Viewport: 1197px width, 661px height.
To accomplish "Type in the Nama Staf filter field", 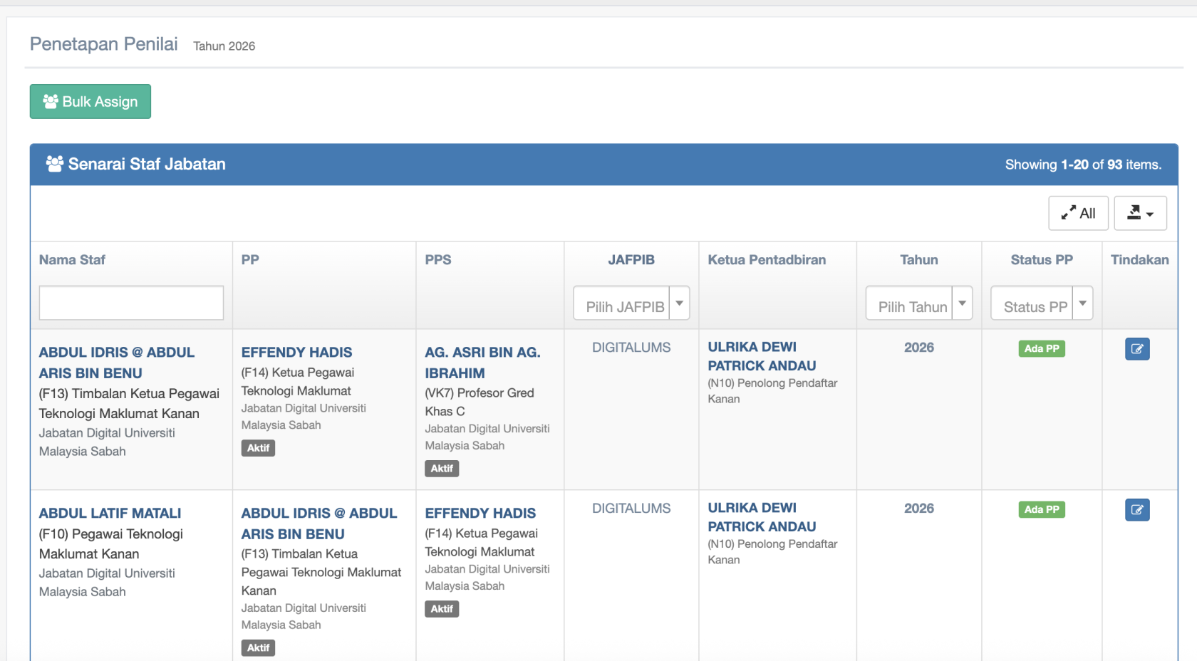I will [x=131, y=303].
